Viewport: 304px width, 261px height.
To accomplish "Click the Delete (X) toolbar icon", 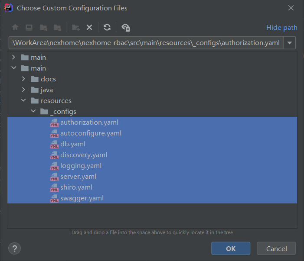I will pyautogui.click(x=89, y=28).
